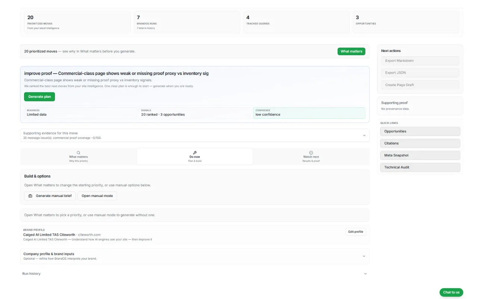Open the Opportunities quick link
This screenshot has height=299, width=478.
click(420, 131)
